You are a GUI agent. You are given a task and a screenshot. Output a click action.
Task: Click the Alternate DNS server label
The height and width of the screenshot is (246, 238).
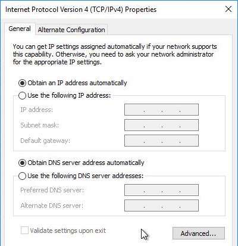[52, 205]
